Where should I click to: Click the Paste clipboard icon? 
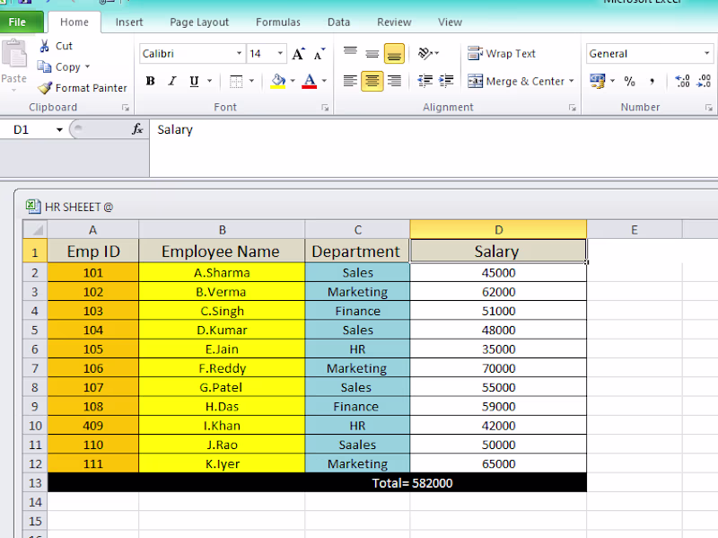tap(14, 54)
